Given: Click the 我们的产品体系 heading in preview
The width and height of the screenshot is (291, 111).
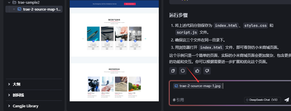Looking at the screenshot, I should point(114,20).
